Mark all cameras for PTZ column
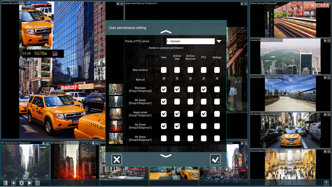 click(204, 79)
